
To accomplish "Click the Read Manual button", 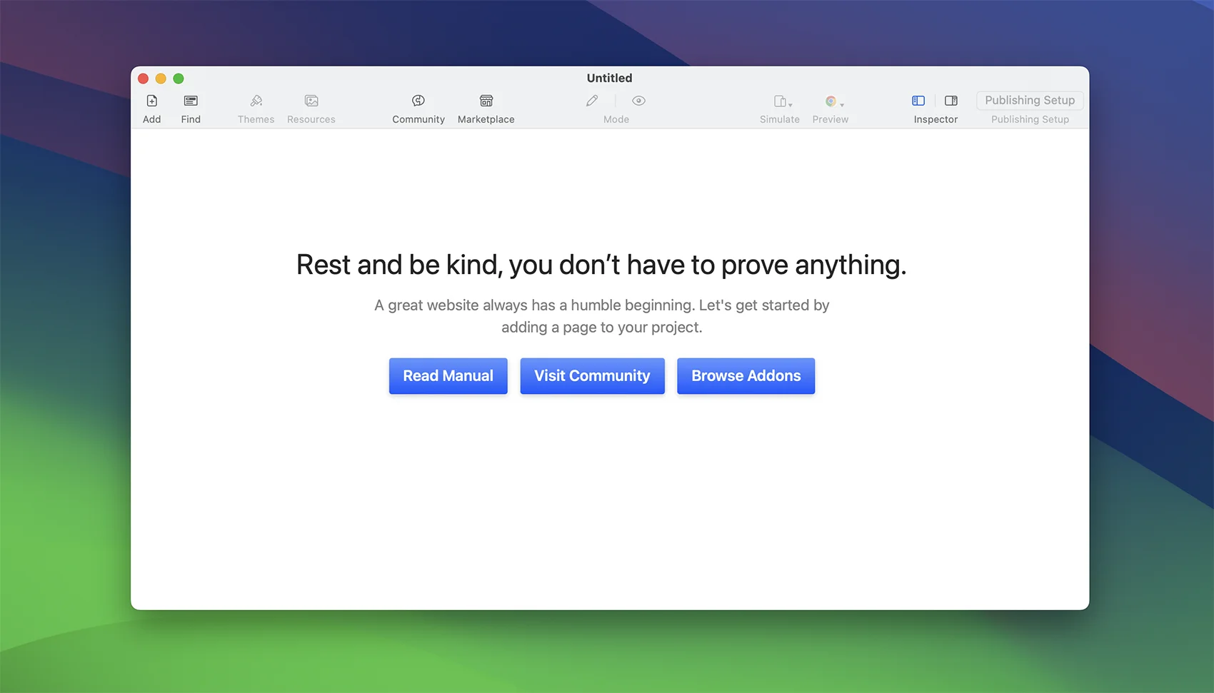I will [x=448, y=376].
